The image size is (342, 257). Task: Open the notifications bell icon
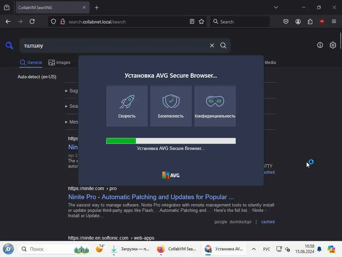[319, 249]
